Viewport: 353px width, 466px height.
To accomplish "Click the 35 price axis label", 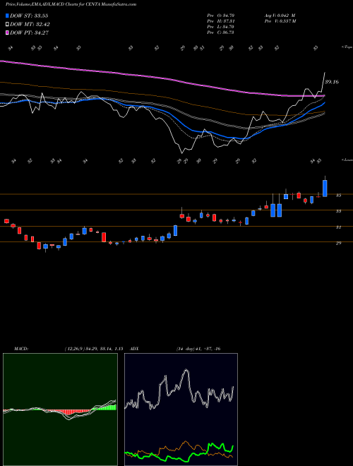I will tap(338, 196).
